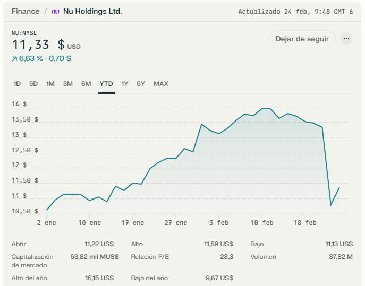Viewport: 365px width, 286px height.
Task: Click the Bajo value 11,13 US$
Action: 339,244
